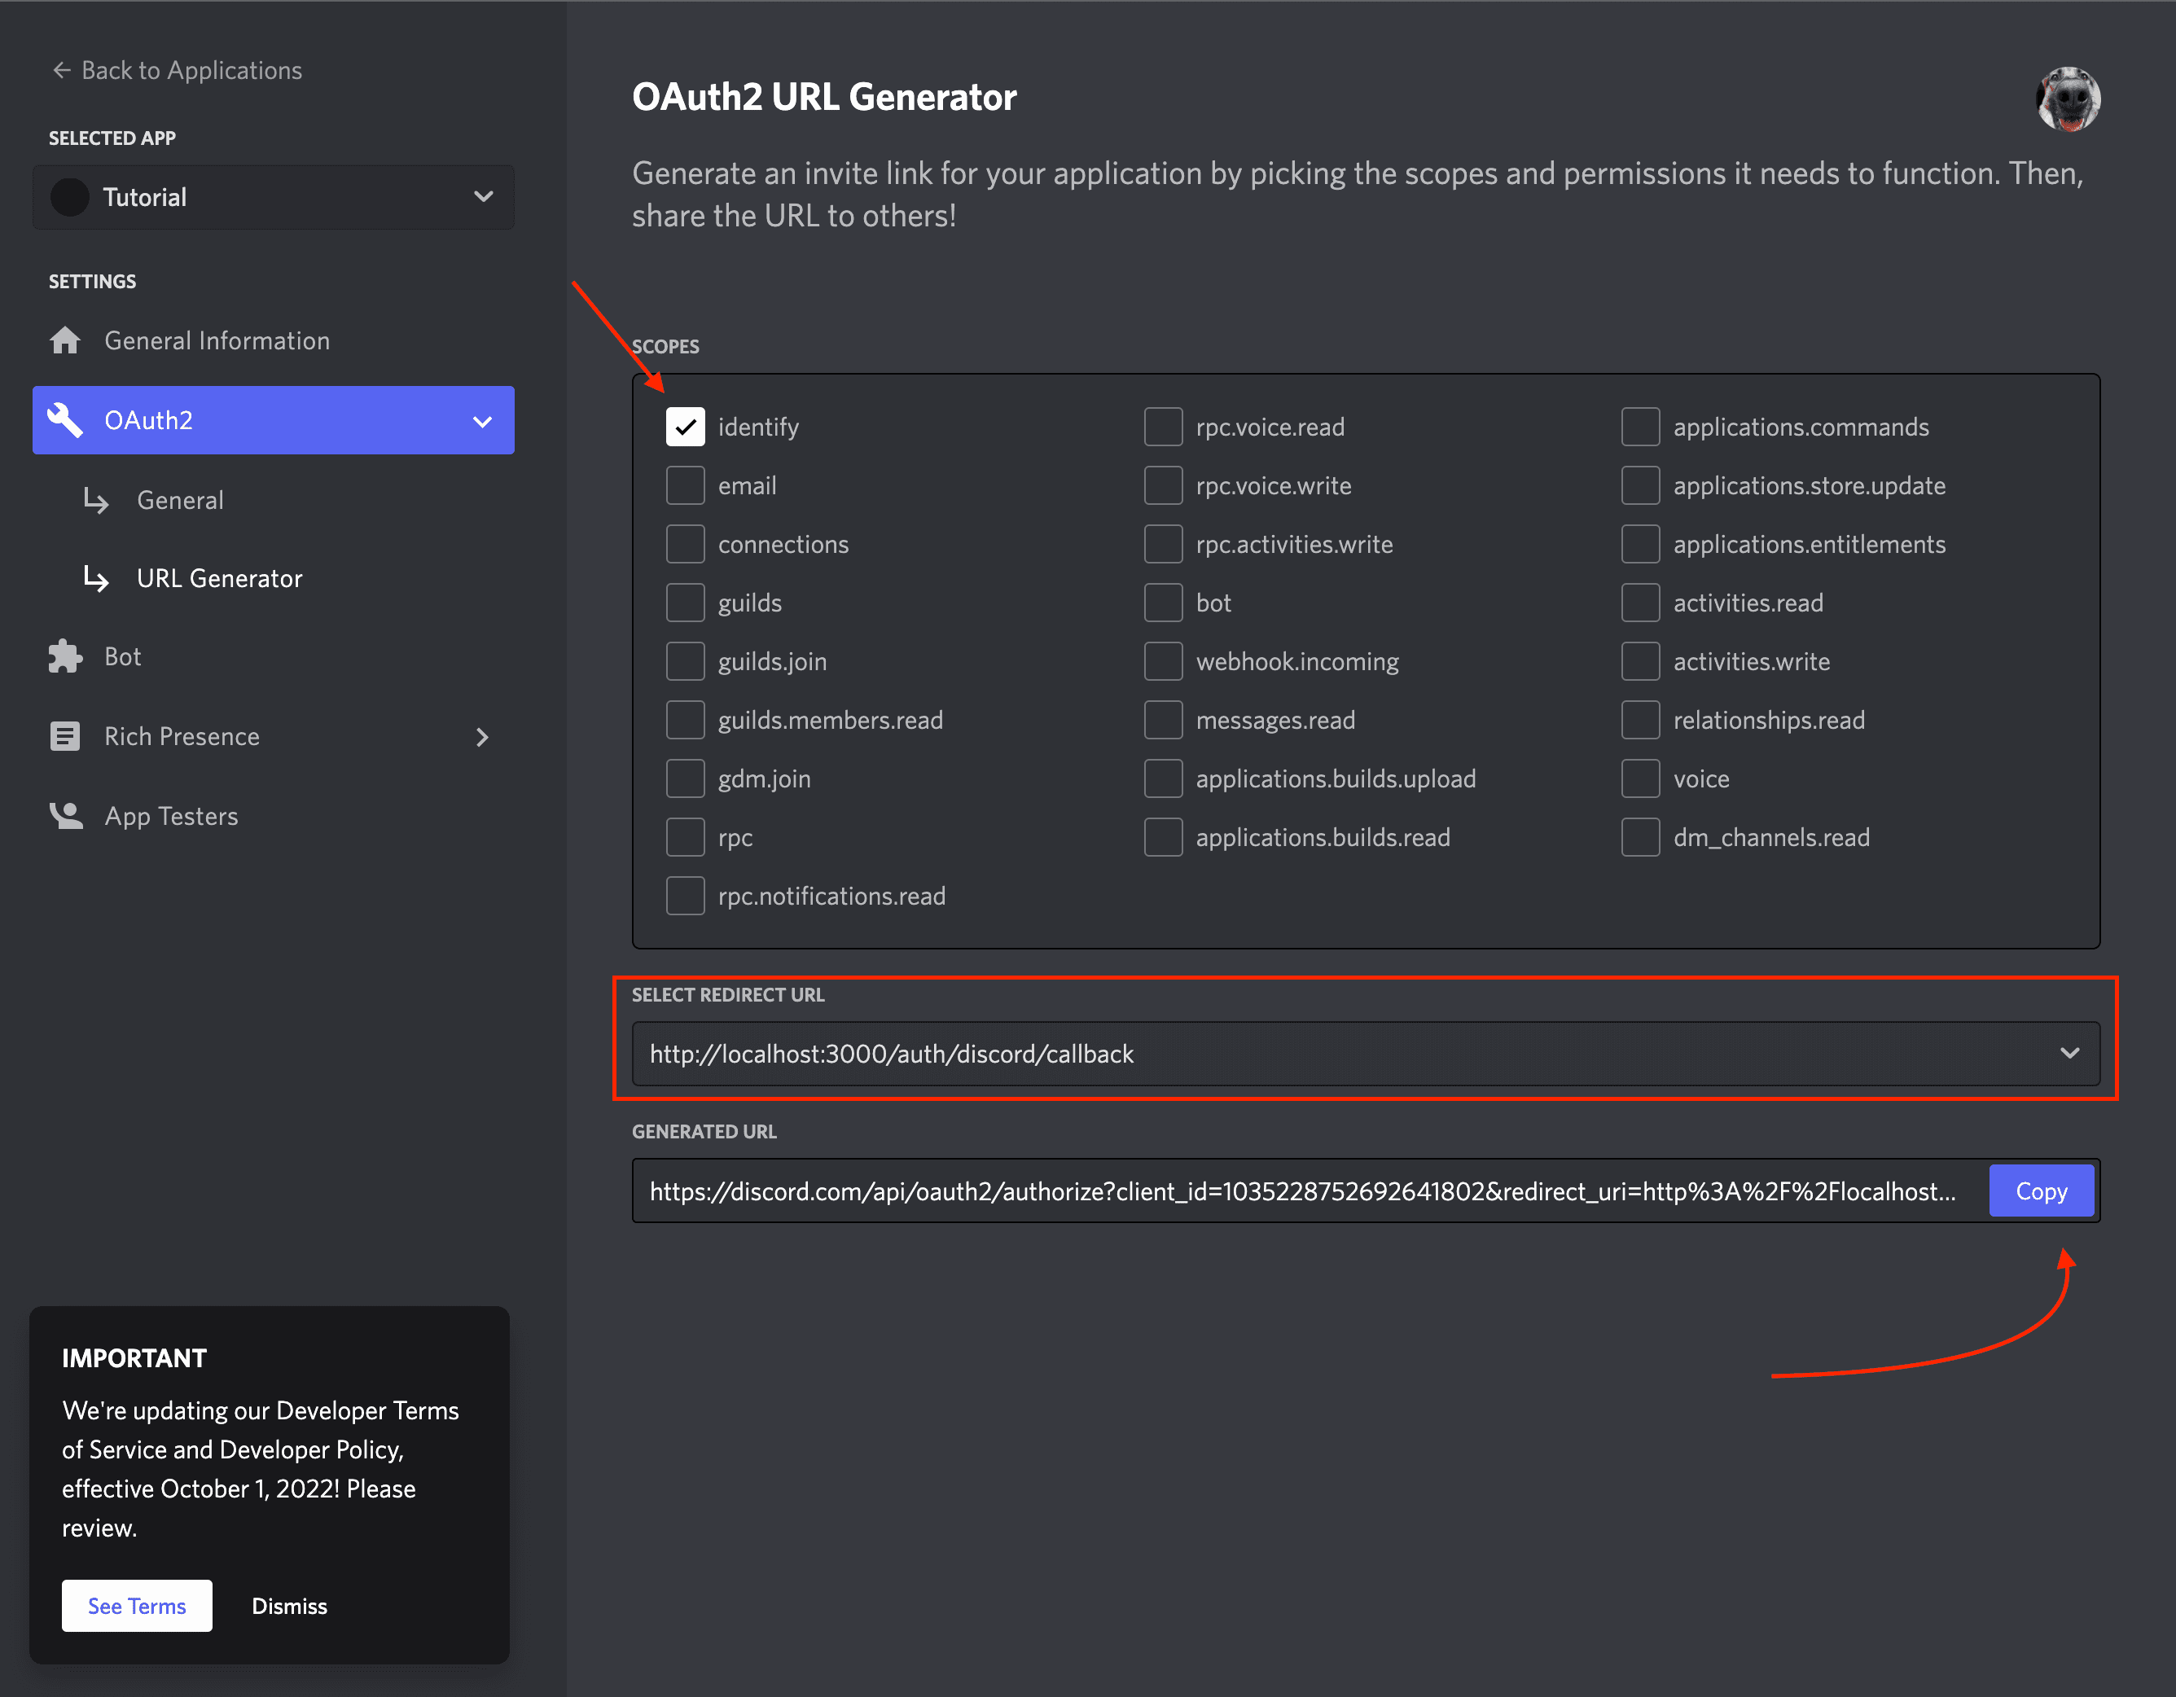Tick applications.entitlements checkbox
Viewport: 2176px width, 1697px height.
[1640, 544]
